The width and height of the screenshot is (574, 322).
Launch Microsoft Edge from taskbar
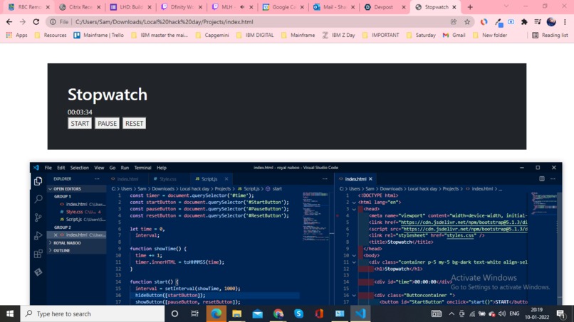tap(216, 313)
